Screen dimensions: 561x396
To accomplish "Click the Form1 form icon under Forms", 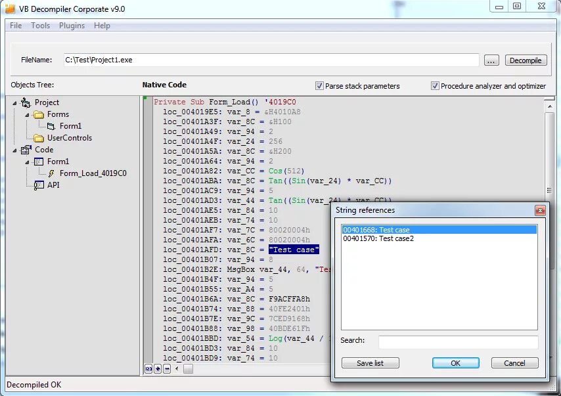I will coord(51,126).
